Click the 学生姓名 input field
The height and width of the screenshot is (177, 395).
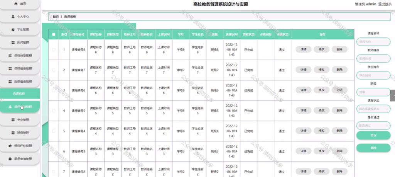373,75
